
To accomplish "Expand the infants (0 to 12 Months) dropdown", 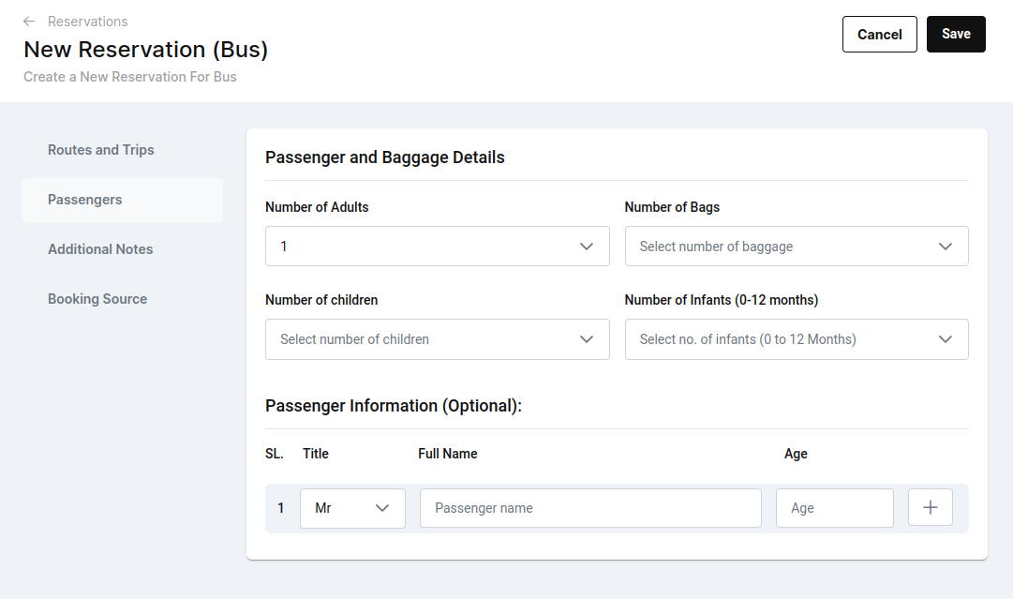I will (796, 339).
